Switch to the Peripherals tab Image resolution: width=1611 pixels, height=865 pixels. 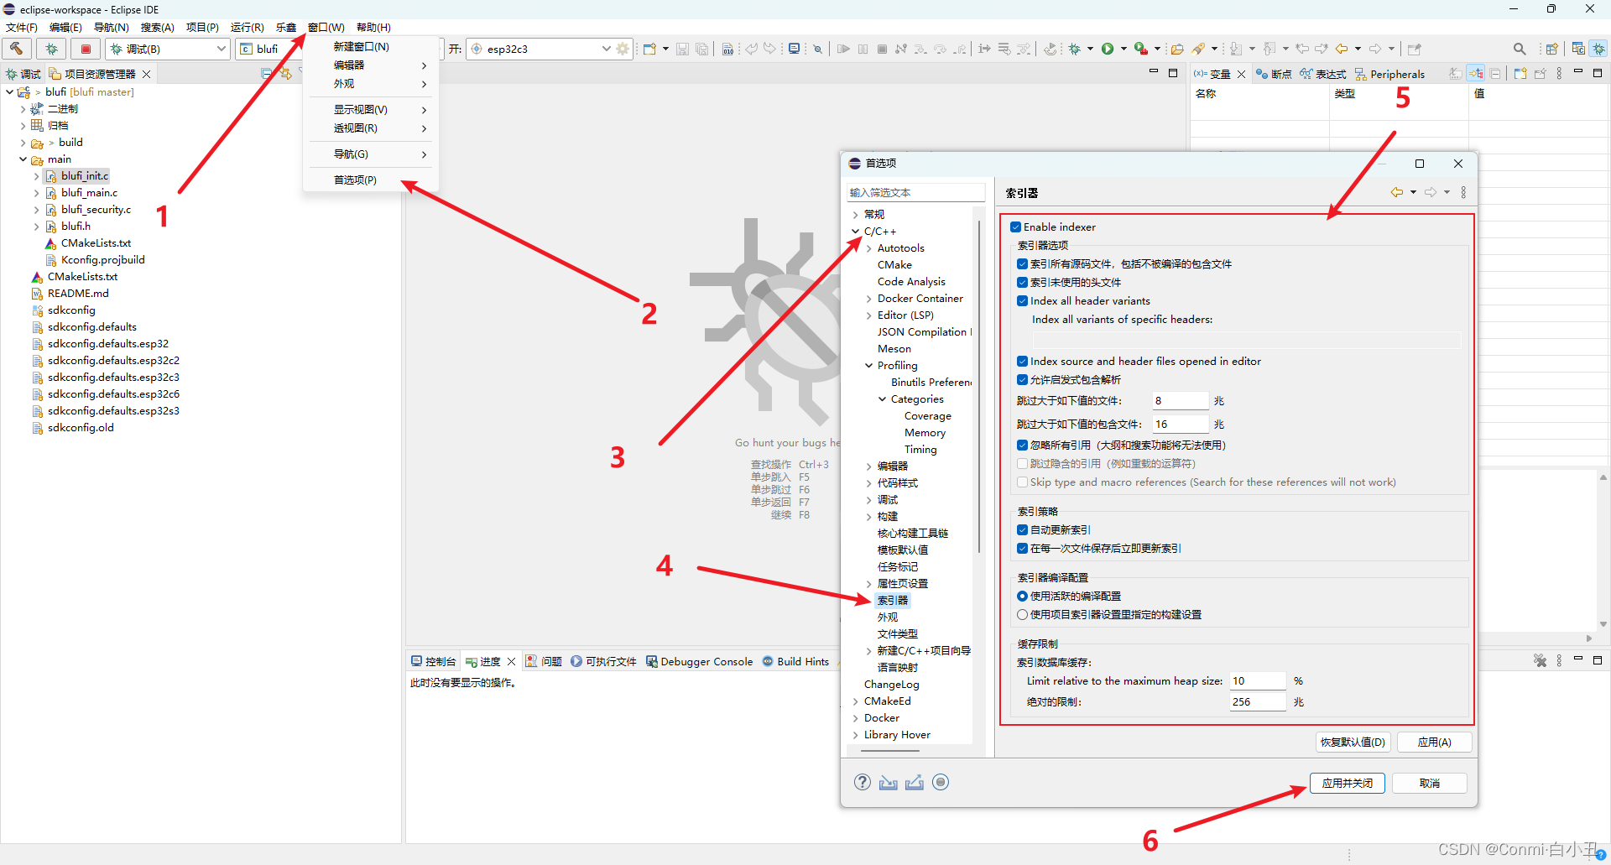click(1389, 74)
